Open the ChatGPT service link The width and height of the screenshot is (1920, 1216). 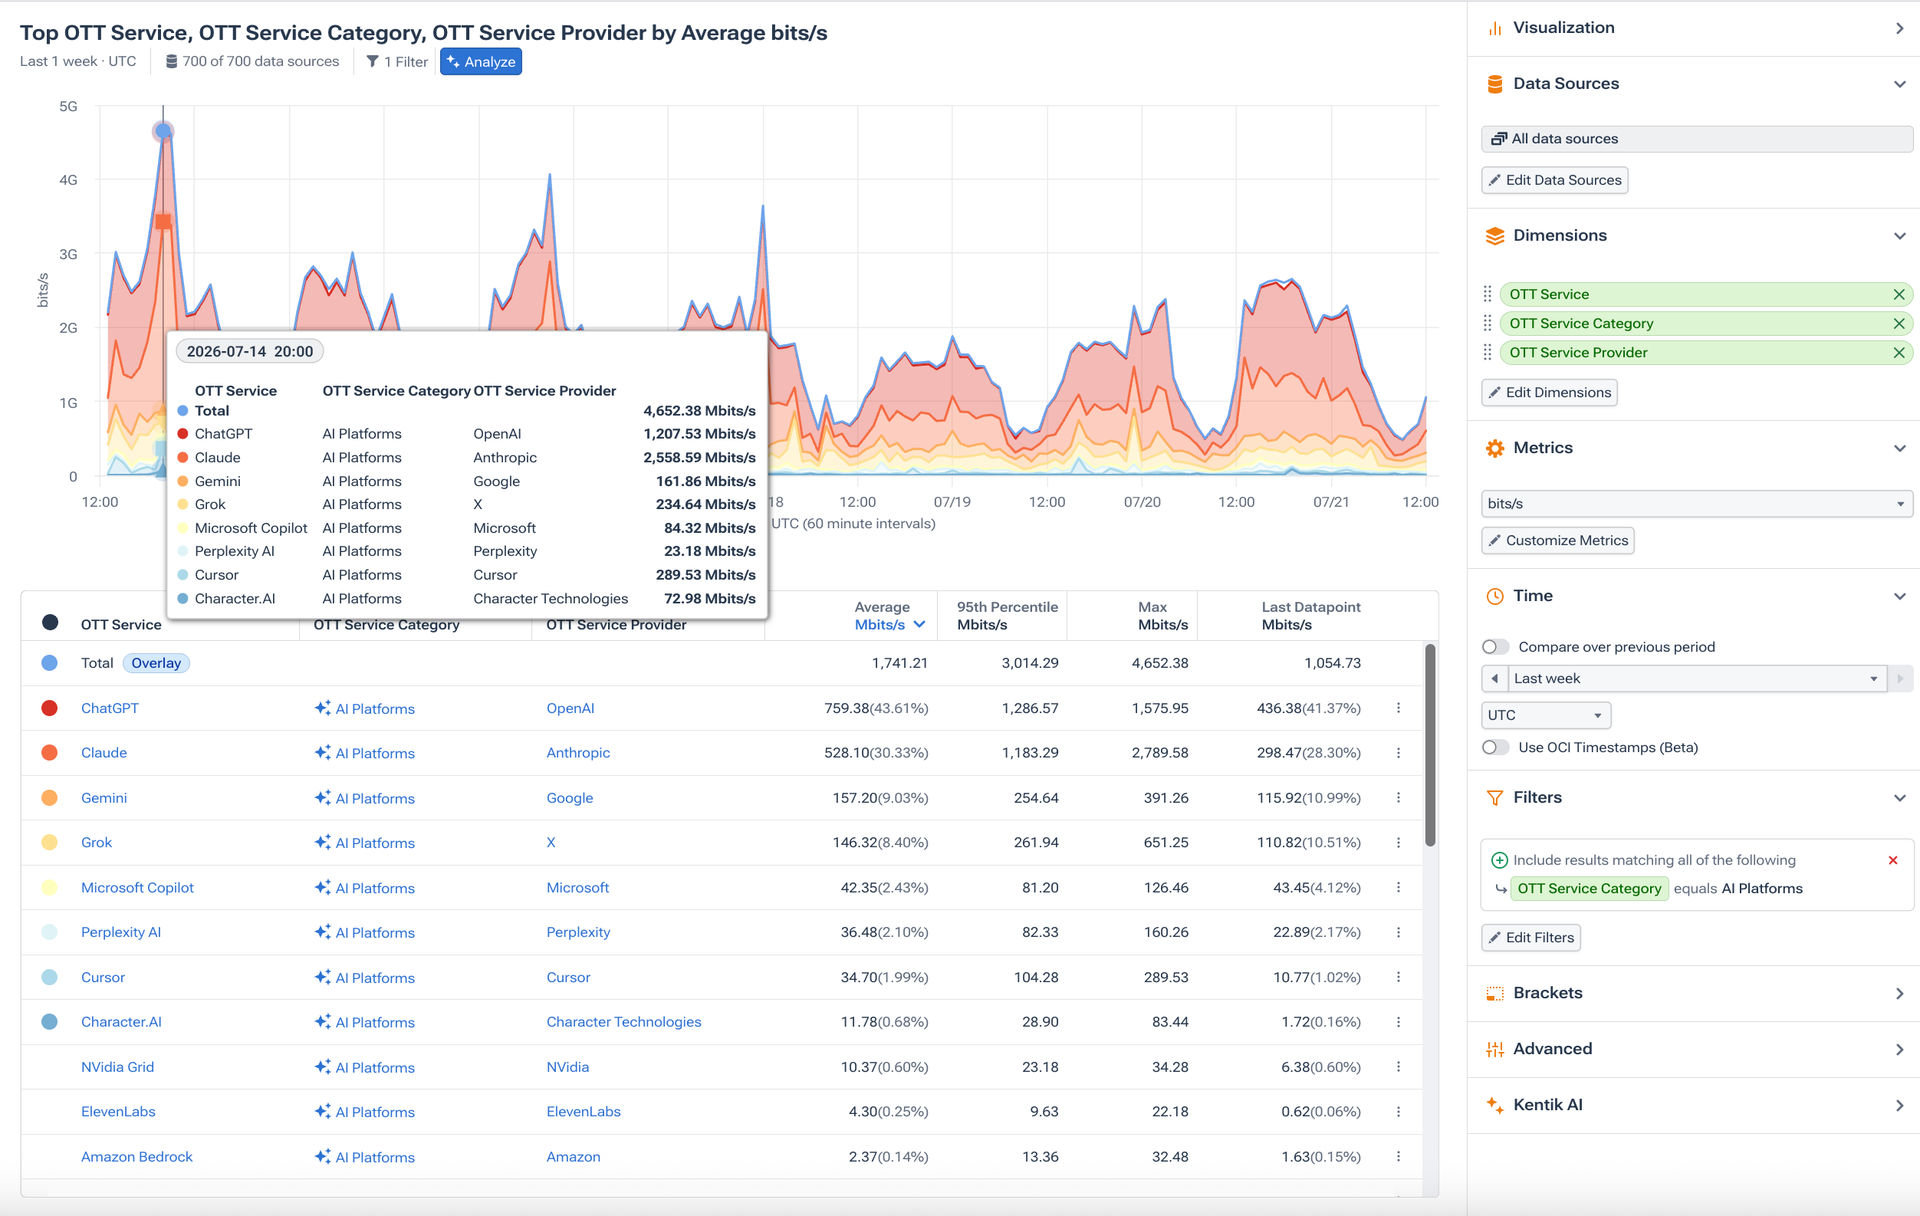[110, 708]
